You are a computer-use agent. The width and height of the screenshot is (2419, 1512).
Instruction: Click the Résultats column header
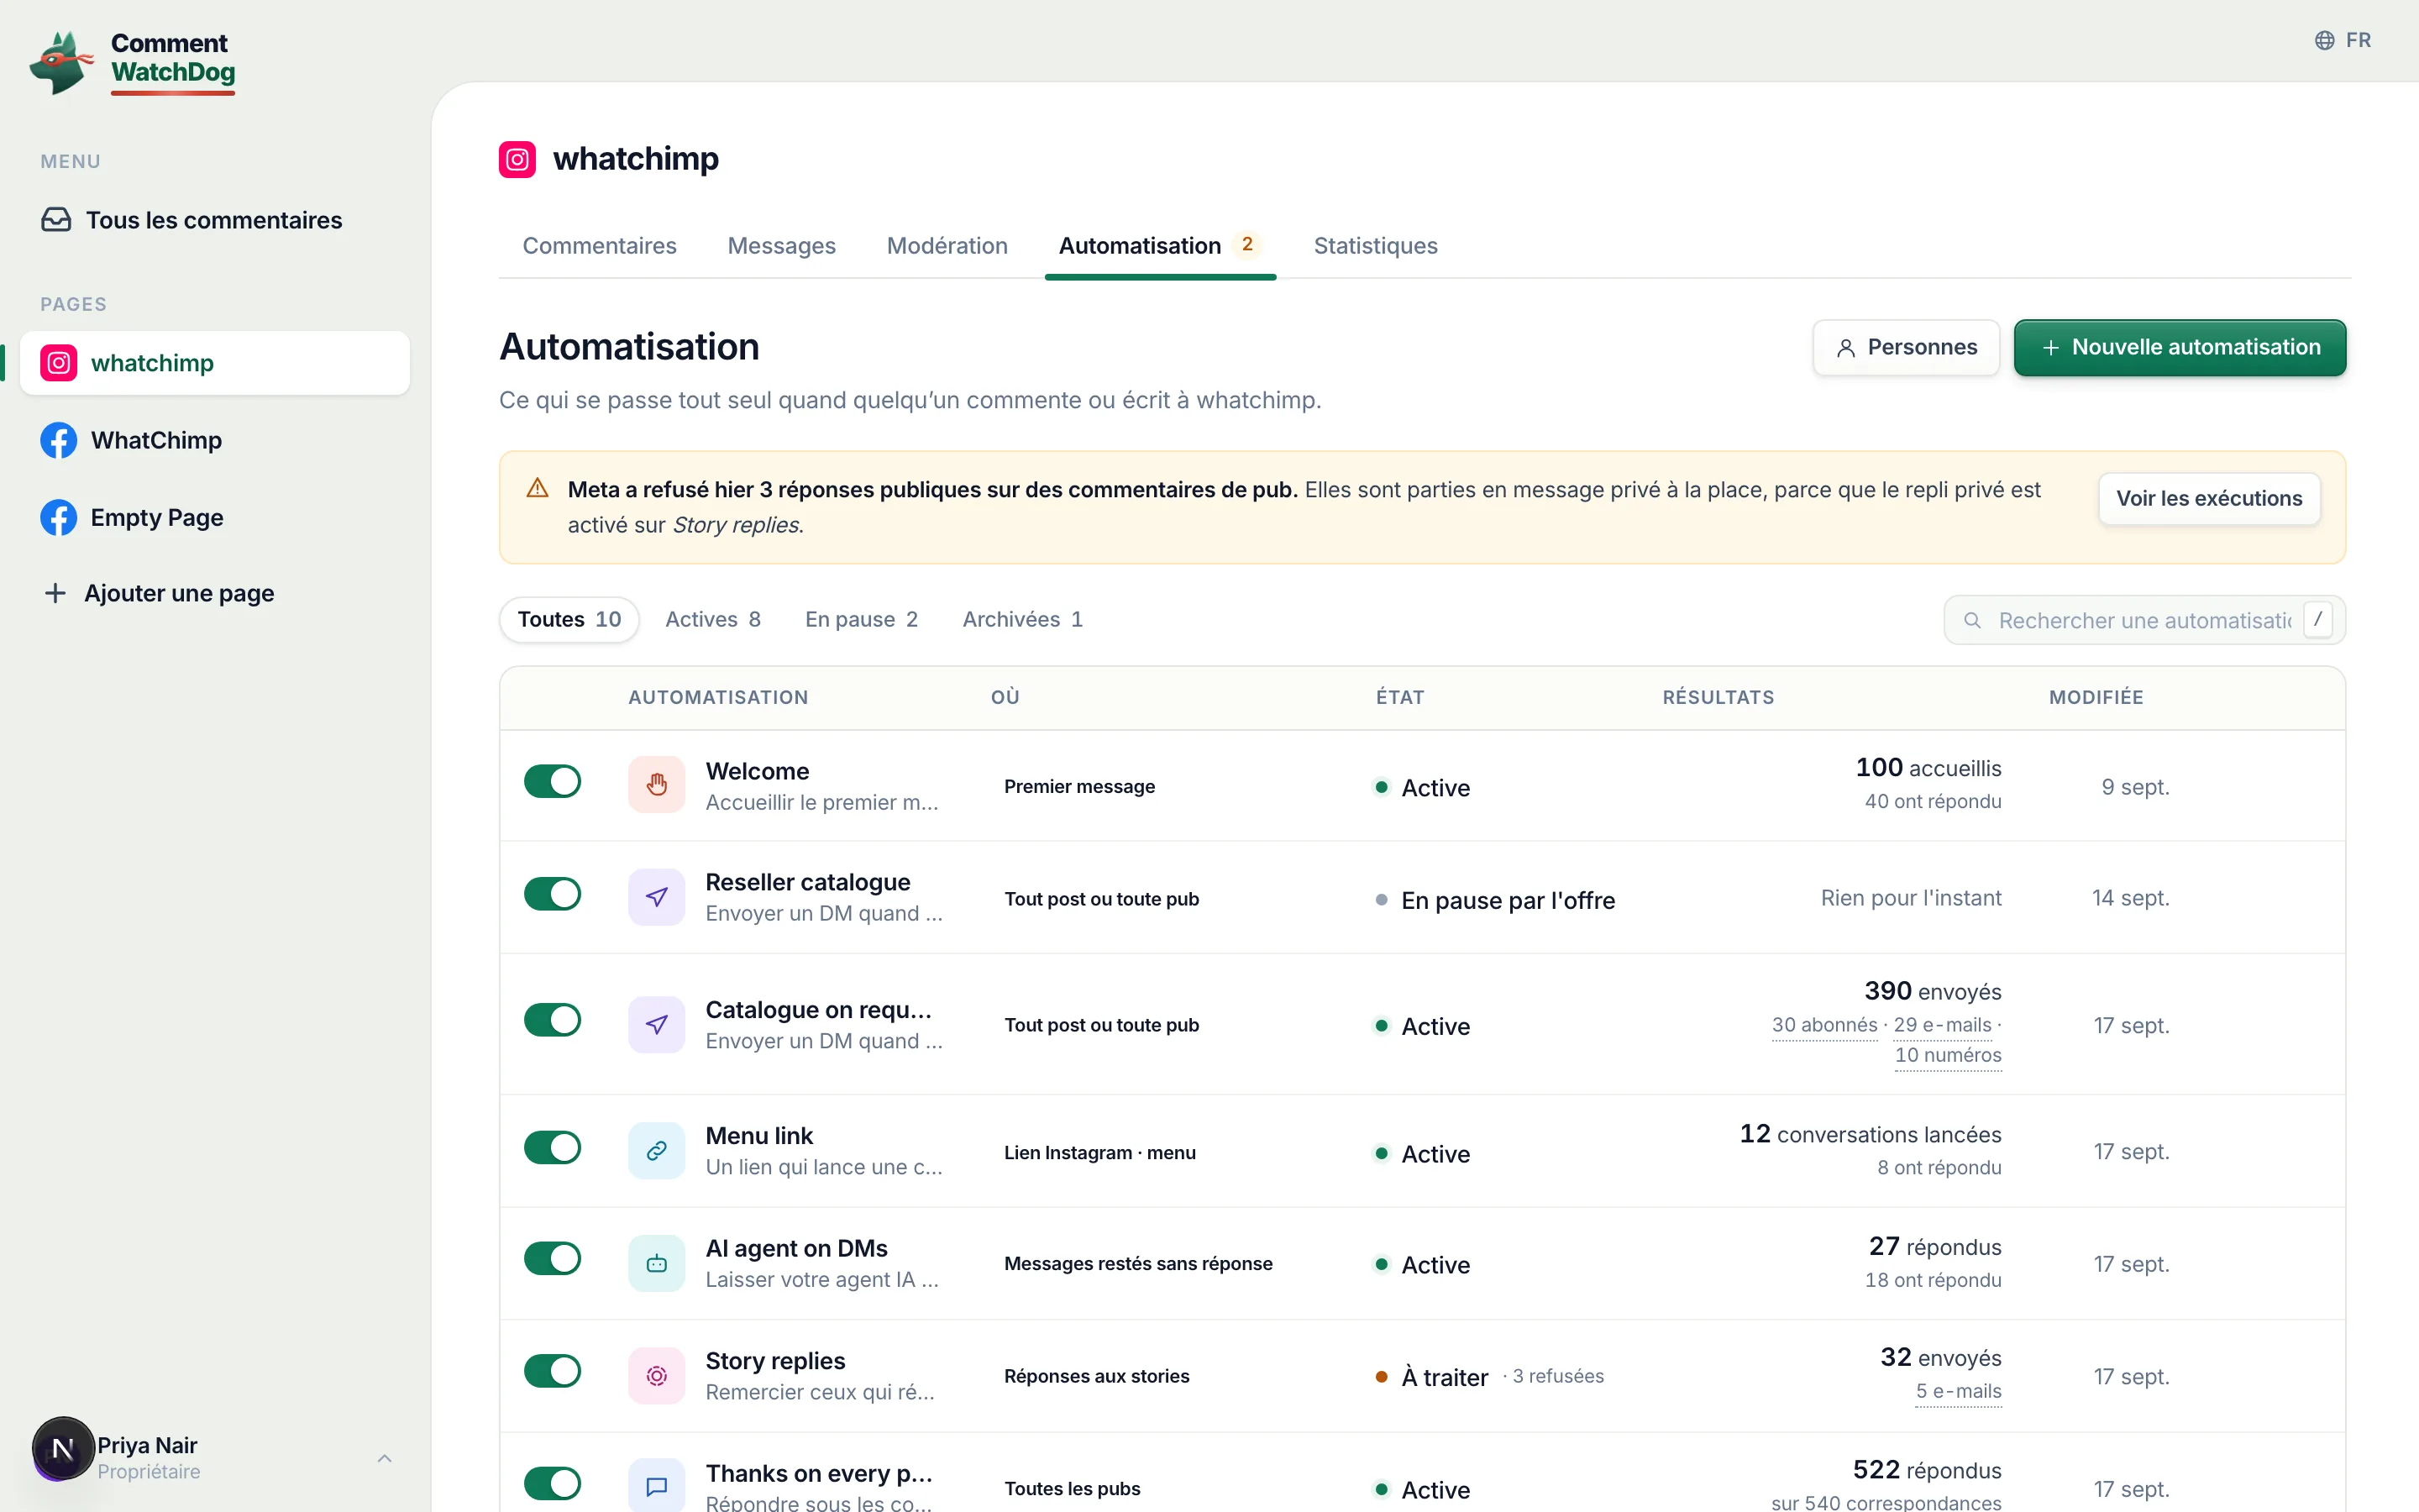pyautogui.click(x=1718, y=697)
